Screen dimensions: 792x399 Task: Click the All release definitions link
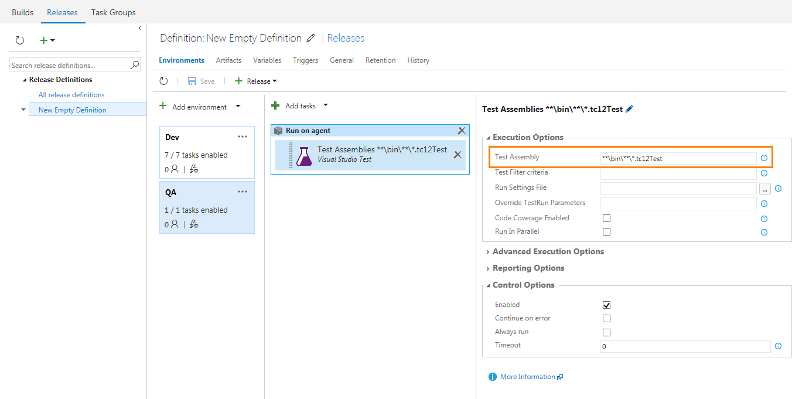(71, 95)
